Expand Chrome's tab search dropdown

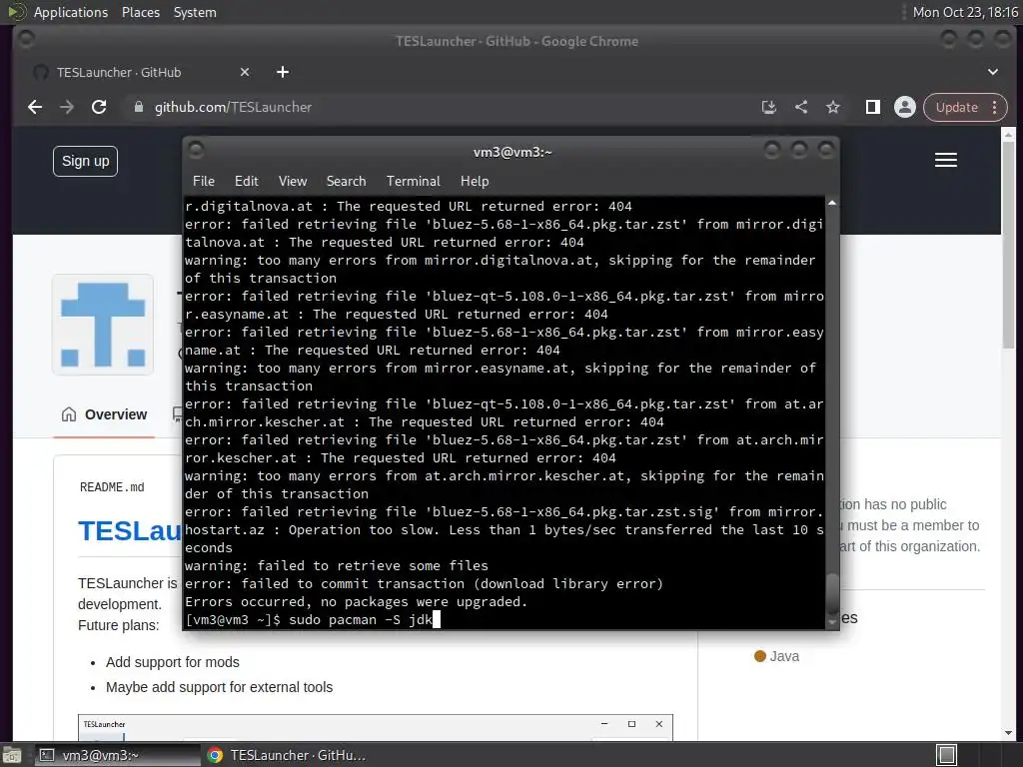(x=993, y=72)
